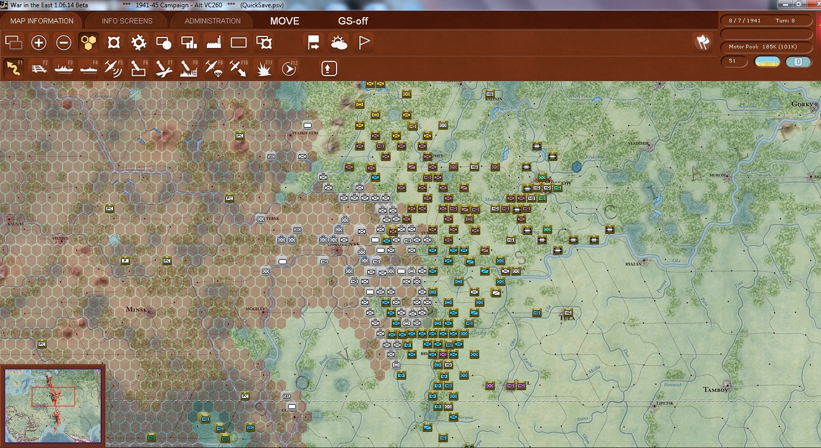The width and height of the screenshot is (821, 448).
Task: Select the F6 bomb-over-box air mode
Action: pos(139,68)
